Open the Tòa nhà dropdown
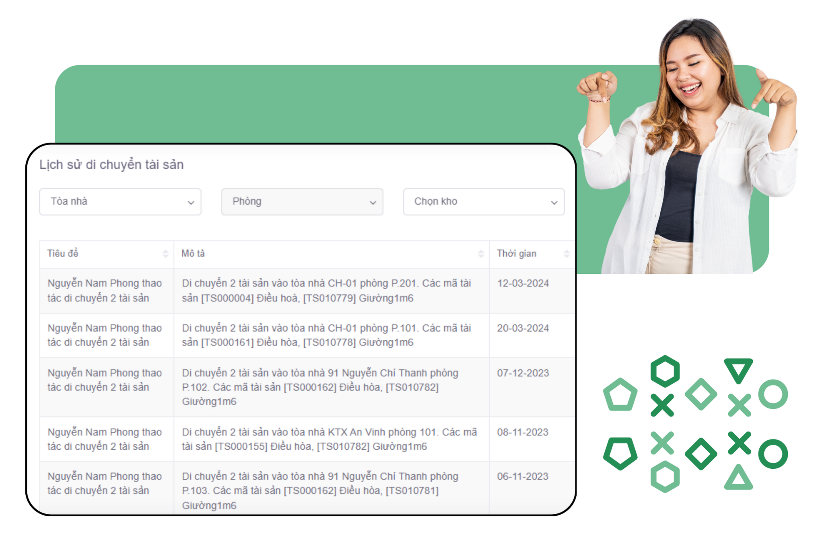 (x=120, y=201)
